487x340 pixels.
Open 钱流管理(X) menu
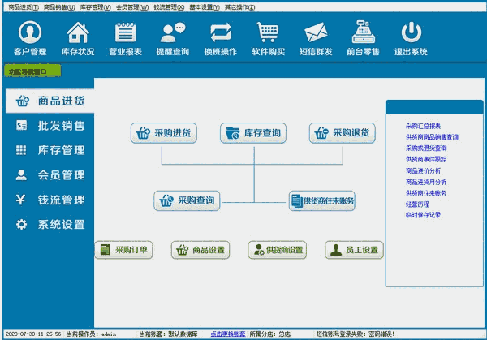click(x=169, y=6)
